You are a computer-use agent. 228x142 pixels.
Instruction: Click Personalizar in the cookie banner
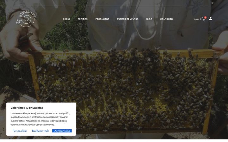tap(20, 131)
